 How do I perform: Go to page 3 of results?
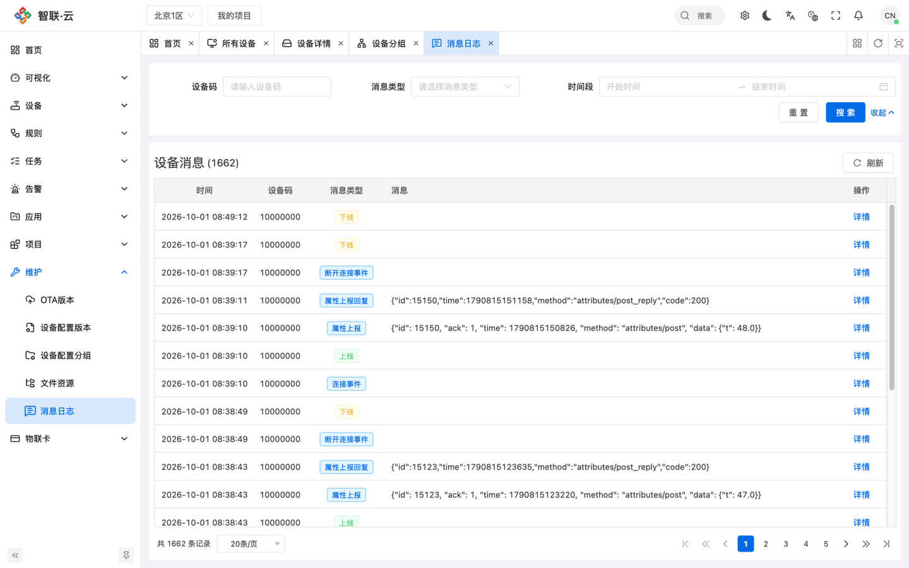786,544
